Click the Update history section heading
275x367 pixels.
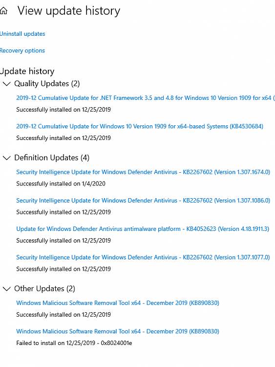tap(27, 71)
